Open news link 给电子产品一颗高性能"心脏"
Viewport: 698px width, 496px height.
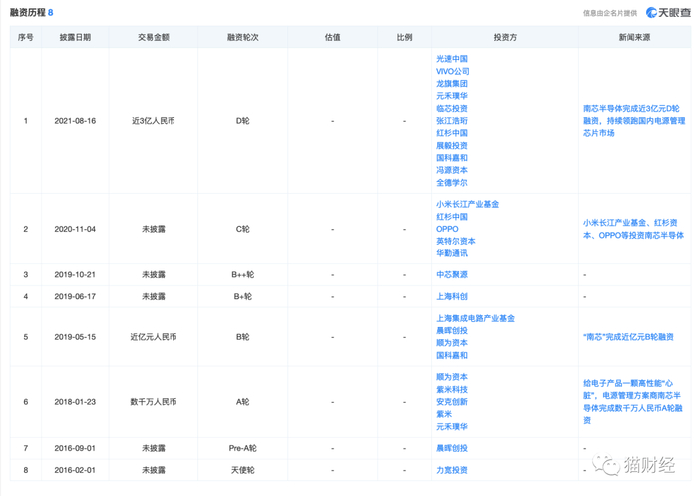[x=632, y=402]
